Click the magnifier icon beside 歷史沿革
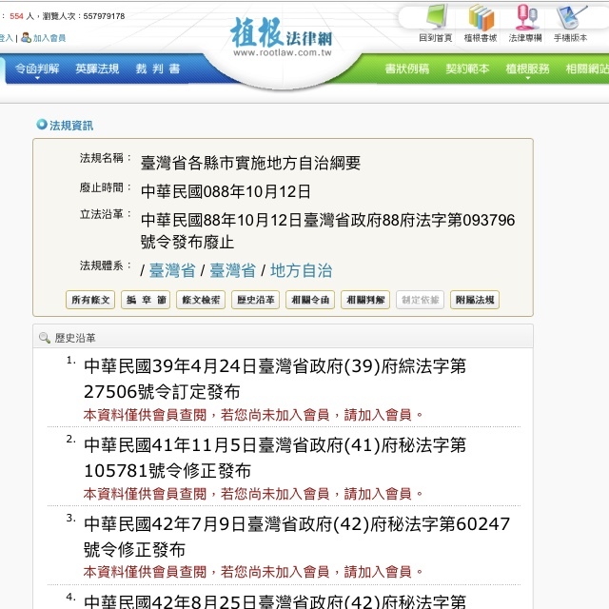Screen dimensions: 609x609 pyautogui.click(x=44, y=338)
